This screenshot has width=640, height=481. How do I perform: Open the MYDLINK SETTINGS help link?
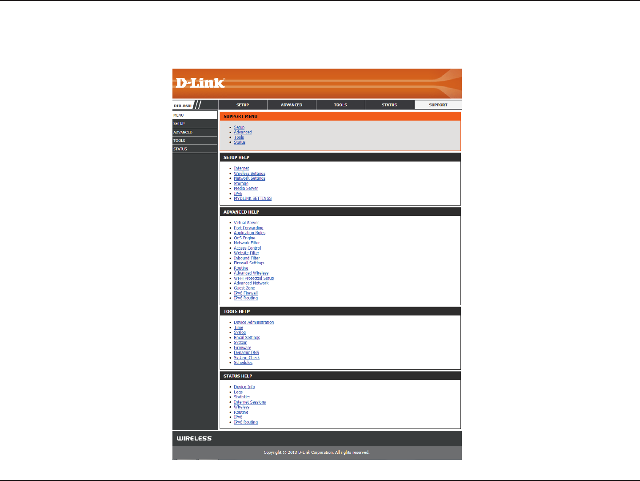click(253, 198)
